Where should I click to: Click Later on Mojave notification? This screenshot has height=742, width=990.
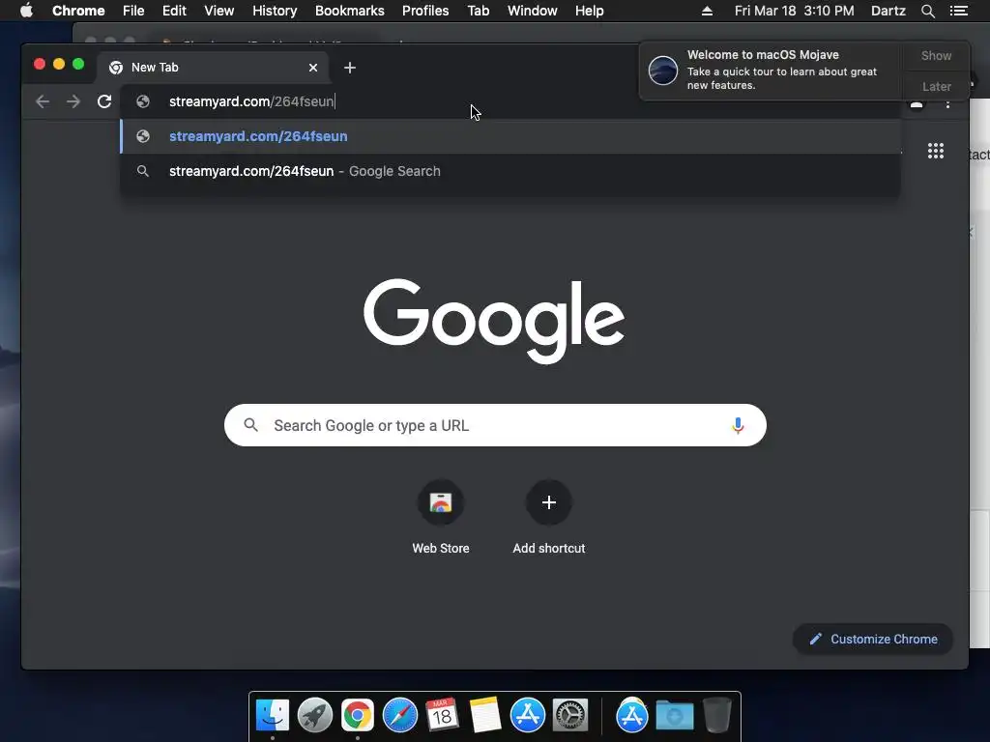pyautogui.click(x=936, y=86)
